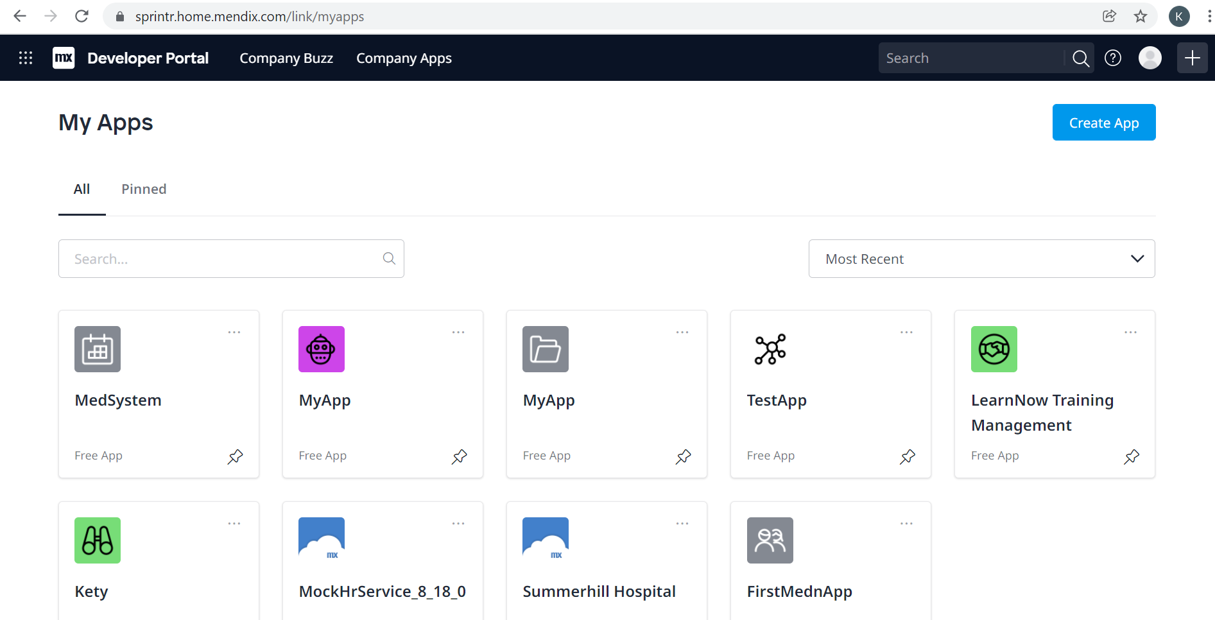Open the help question mark icon

pos(1112,58)
